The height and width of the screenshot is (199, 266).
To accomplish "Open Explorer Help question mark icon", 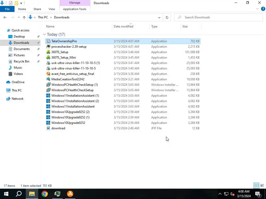I will click(x=263, y=9).
